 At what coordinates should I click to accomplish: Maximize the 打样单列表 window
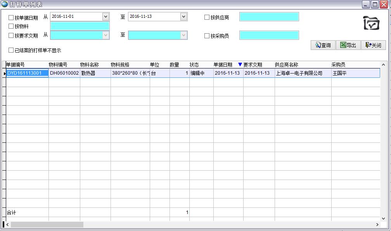tap(375, 4)
